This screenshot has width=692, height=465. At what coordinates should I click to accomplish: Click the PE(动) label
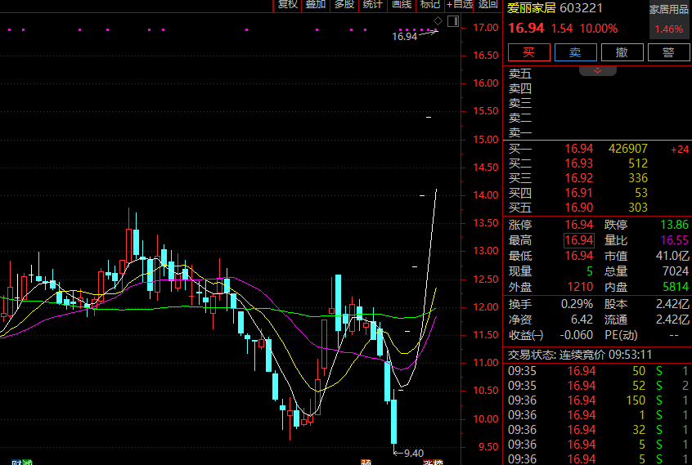click(621, 335)
